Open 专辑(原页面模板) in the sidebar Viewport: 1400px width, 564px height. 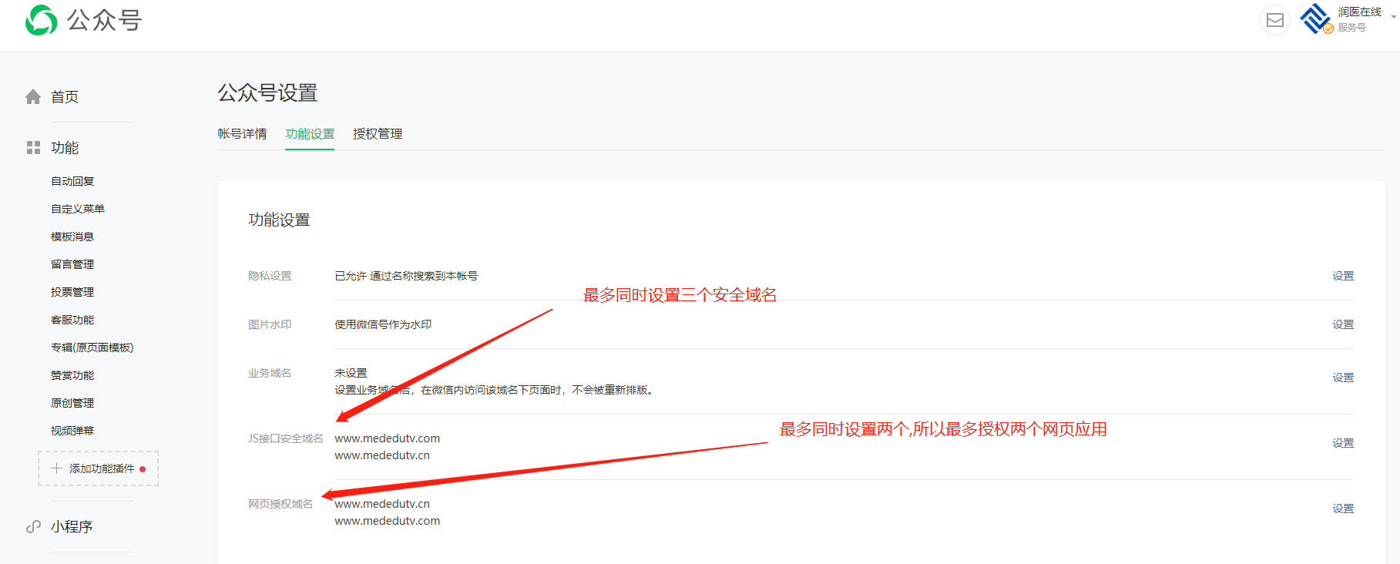point(92,347)
